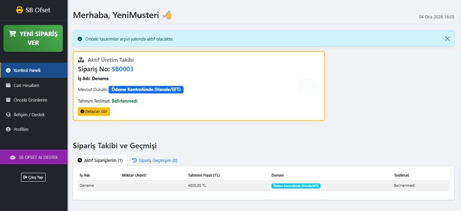Click the İletişim / Destek headset icon

8,115
